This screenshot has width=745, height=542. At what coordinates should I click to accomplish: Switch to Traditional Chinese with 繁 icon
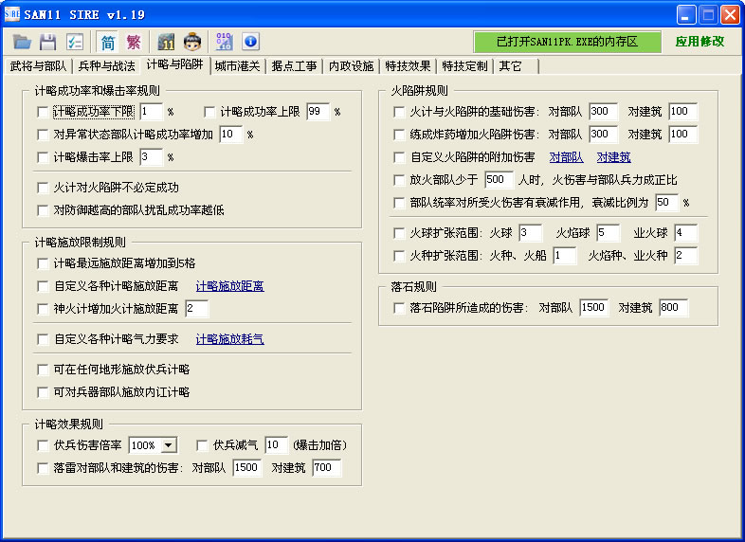134,42
